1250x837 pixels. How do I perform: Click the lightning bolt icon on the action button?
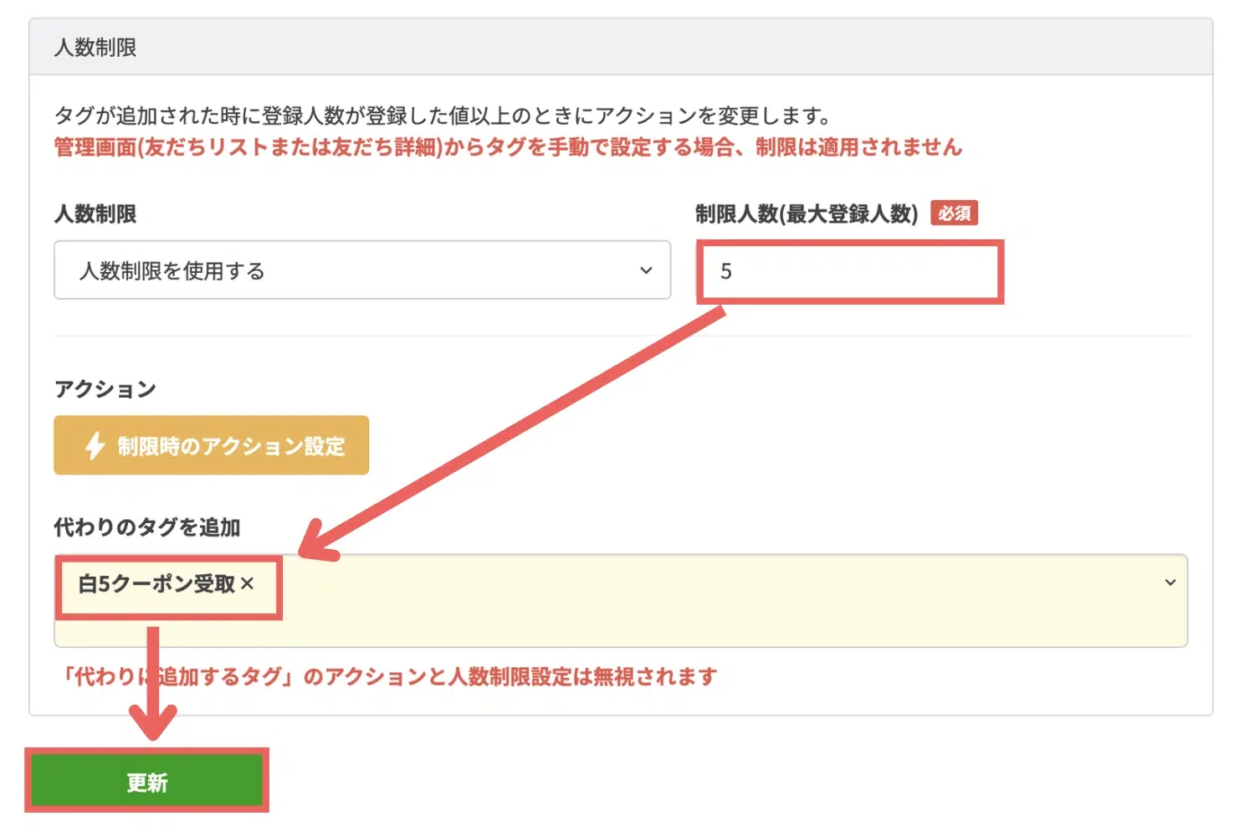[x=95, y=445]
